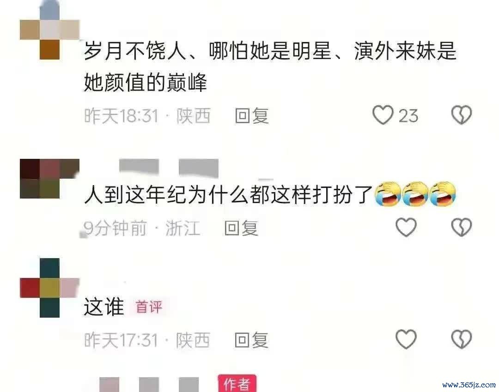Dislike the 岁月不饶人 comment via broken heart
The width and height of the screenshot is (499, 392).
[x=462, y=115]
